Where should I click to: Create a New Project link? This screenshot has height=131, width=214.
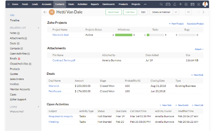tap(176, 23)
